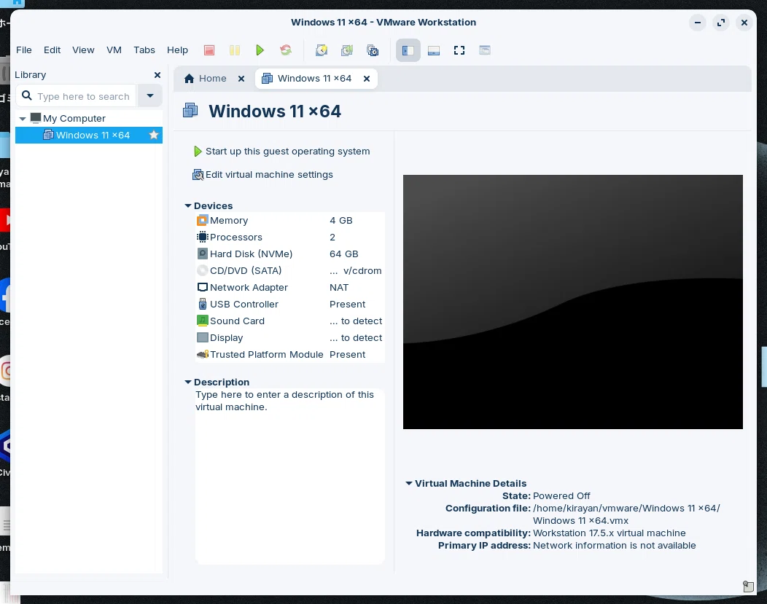Click the USB Controller icon
Screen dimensions: 767x604
point(203,304)
